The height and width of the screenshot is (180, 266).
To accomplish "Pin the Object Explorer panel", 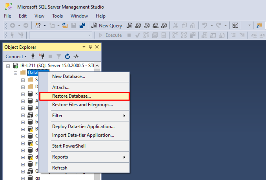I will tap(90, 47).
